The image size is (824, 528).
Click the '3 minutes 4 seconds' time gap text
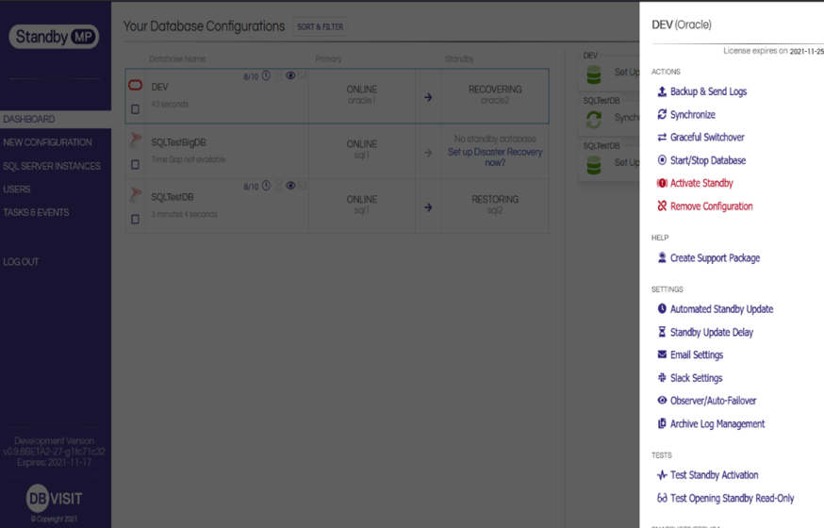point(184,214)
